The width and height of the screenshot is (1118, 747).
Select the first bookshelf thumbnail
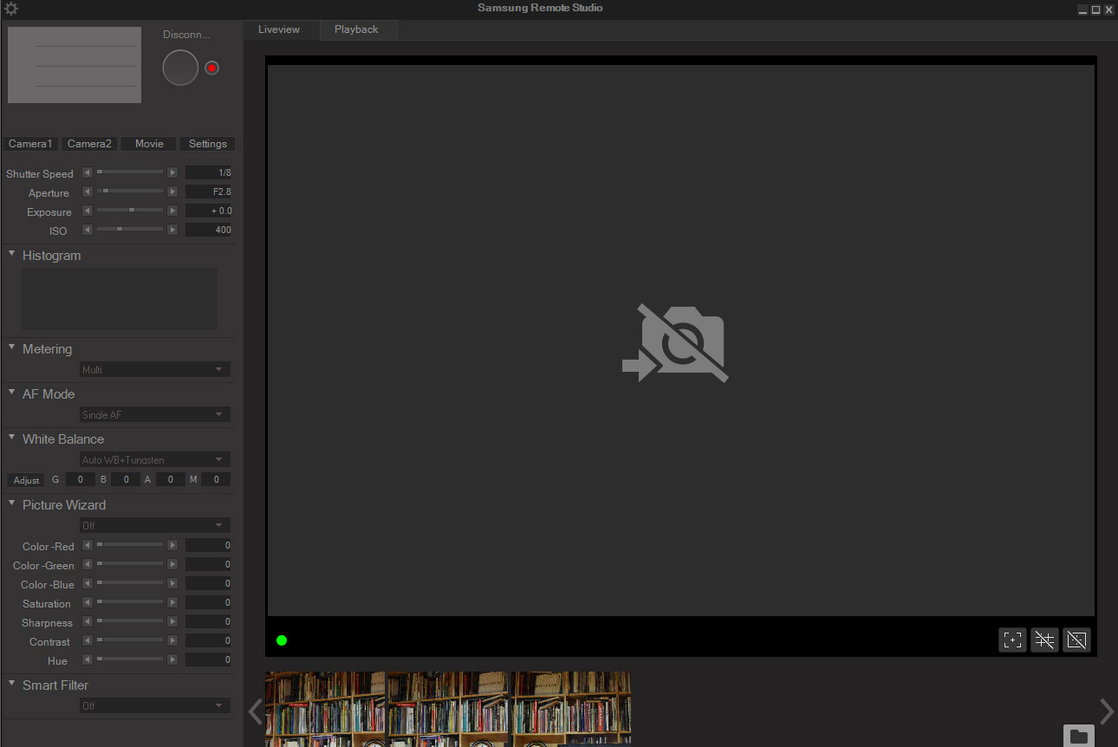[326, 708]
